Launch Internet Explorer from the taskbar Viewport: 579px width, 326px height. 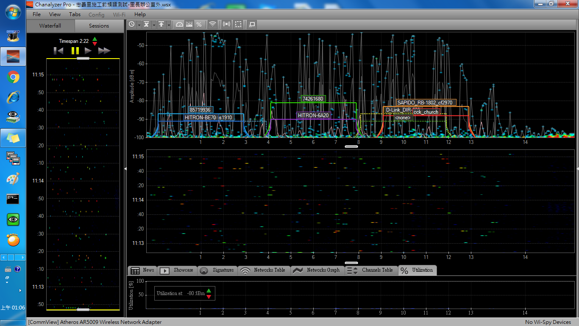[13, 97]
